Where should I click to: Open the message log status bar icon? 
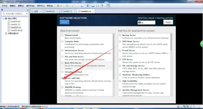click(199, 107)
